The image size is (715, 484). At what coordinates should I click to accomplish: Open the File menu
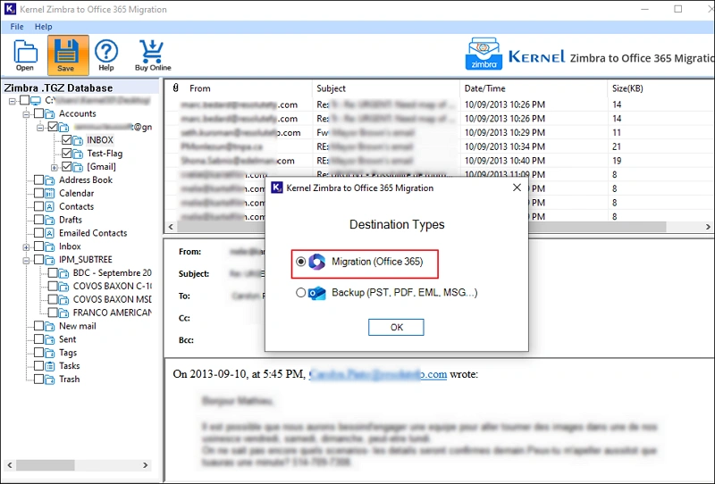click(17, 27)
